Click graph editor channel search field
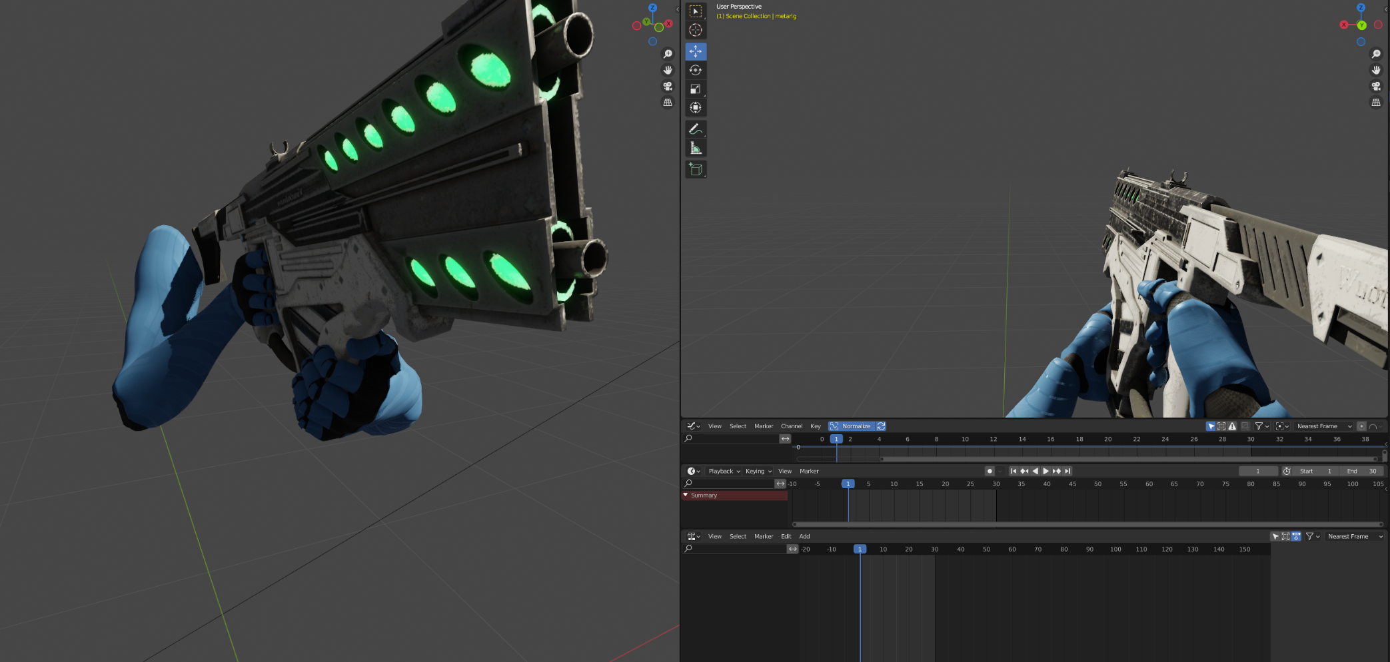The width and height of the screenshot is (1390, 662). (730, 438)
